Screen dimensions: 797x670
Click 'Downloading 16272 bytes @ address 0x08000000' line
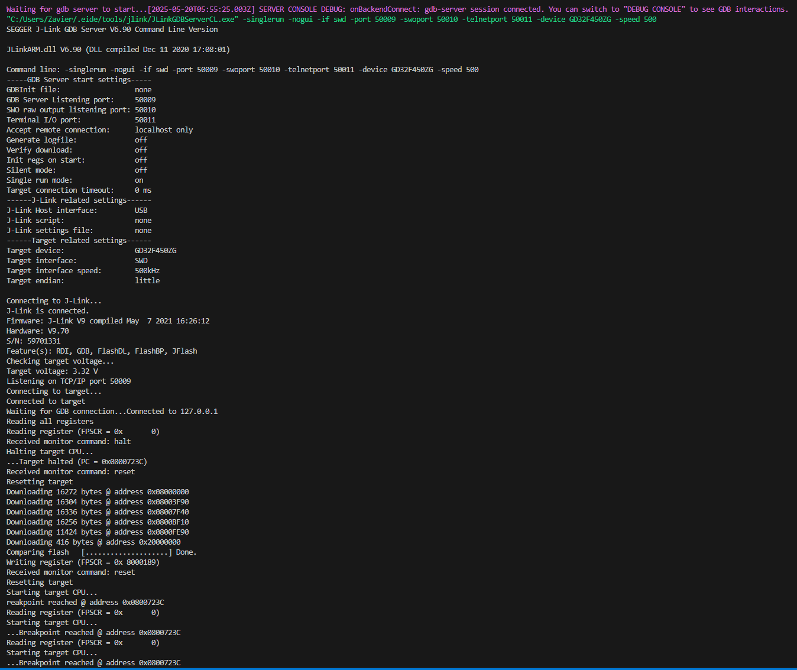[98, 492]
